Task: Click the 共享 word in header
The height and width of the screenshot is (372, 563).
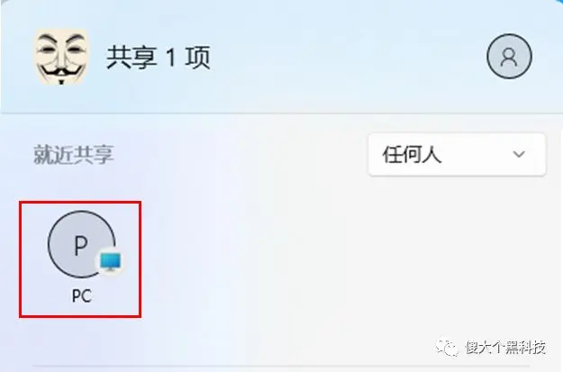Action: click(132, 58)
